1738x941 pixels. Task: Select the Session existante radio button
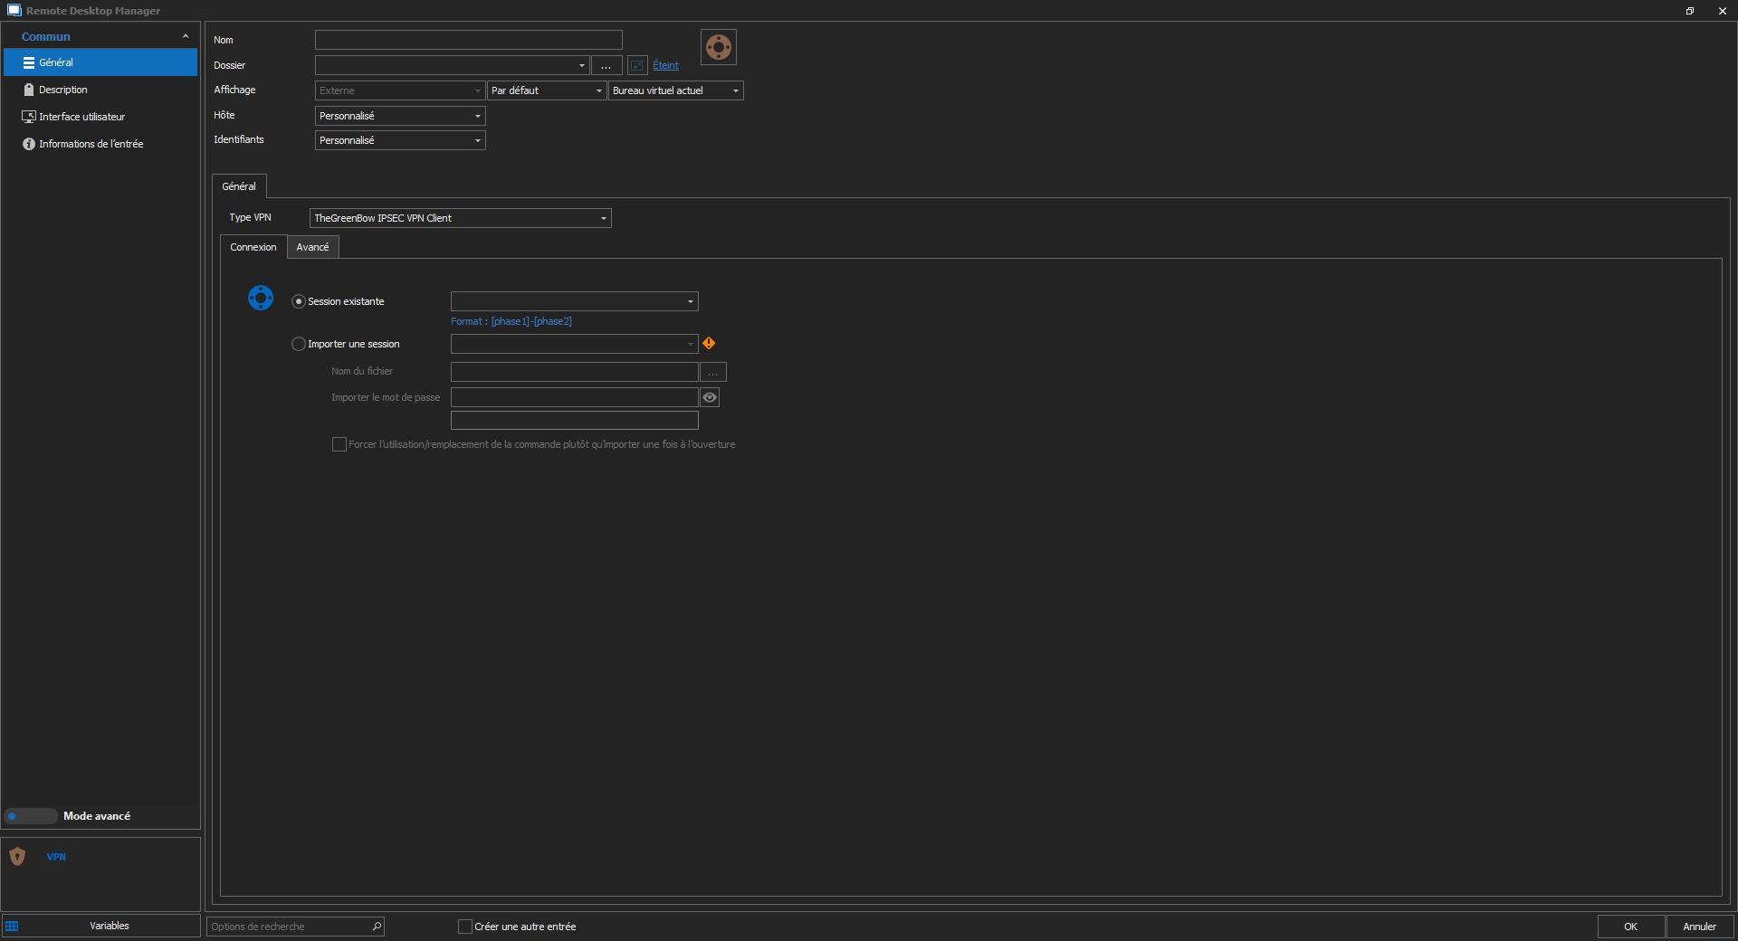[299, 302]
